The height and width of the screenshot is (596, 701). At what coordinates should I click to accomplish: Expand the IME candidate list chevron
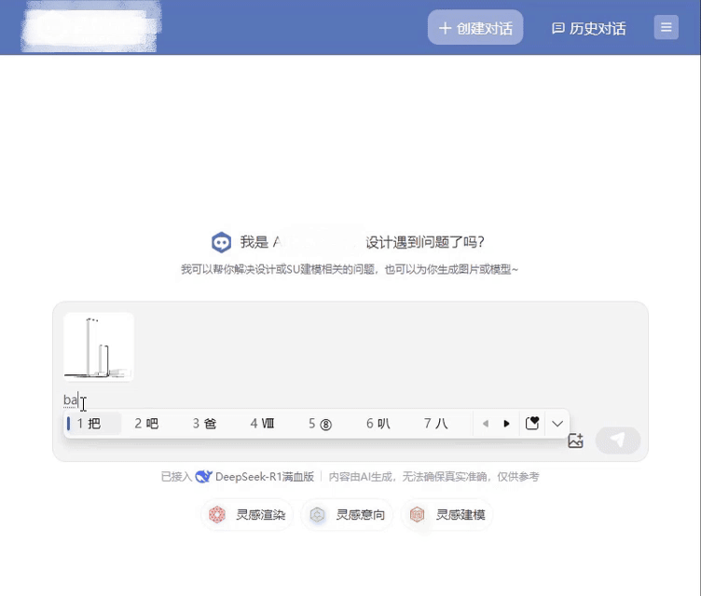pyautogui.click(x=557, y=424)
